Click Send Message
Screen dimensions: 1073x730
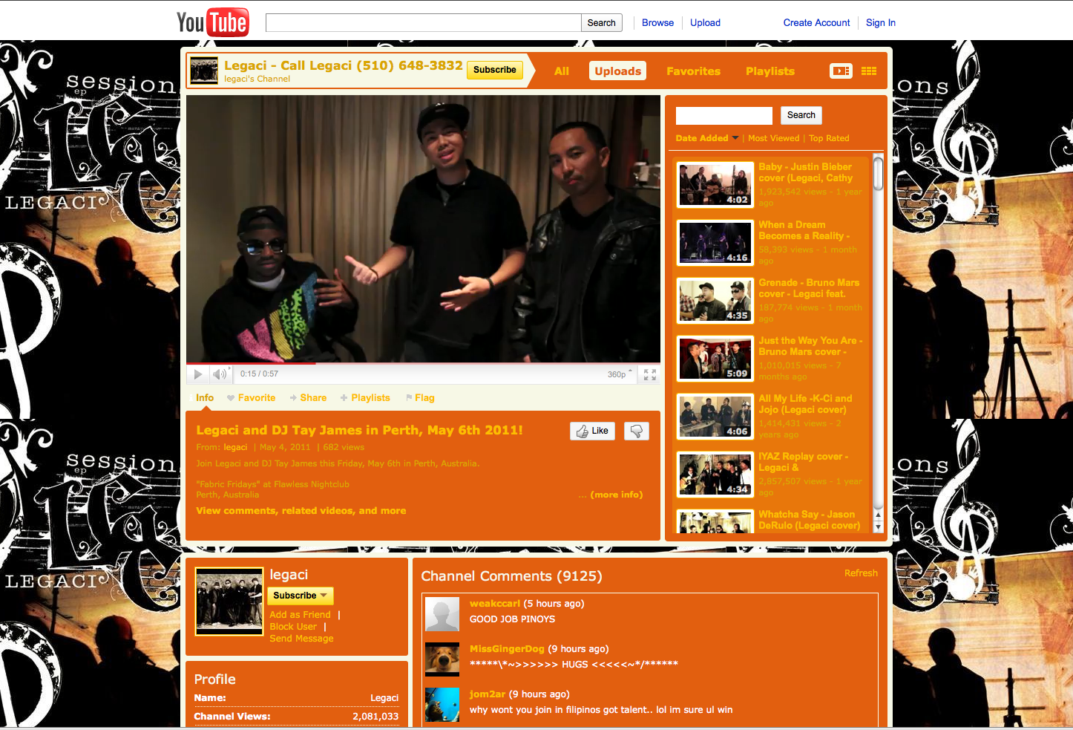pyautogui.click(x=301, y=639)
